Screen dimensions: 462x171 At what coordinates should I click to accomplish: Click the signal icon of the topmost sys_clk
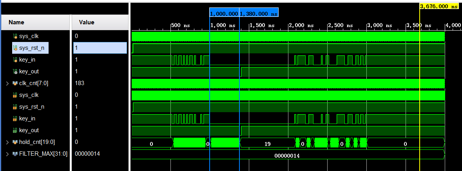[x=15, y=36]
